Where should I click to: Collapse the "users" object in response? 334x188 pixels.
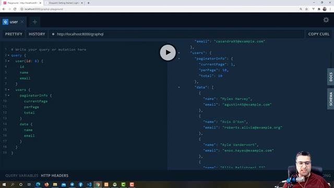coord(179,53)
